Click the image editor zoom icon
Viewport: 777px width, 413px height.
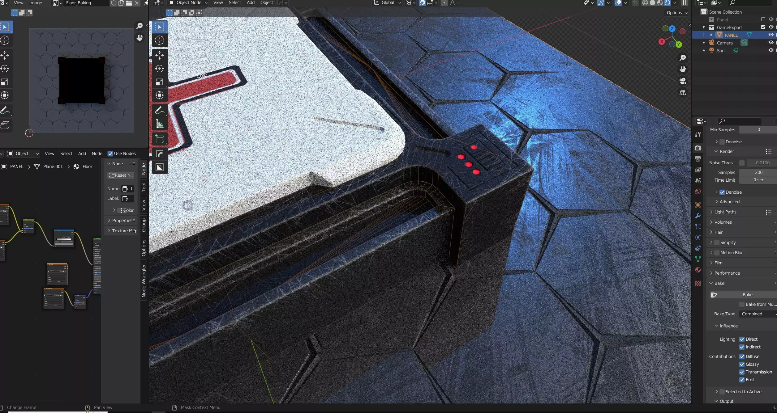point(140,26)
